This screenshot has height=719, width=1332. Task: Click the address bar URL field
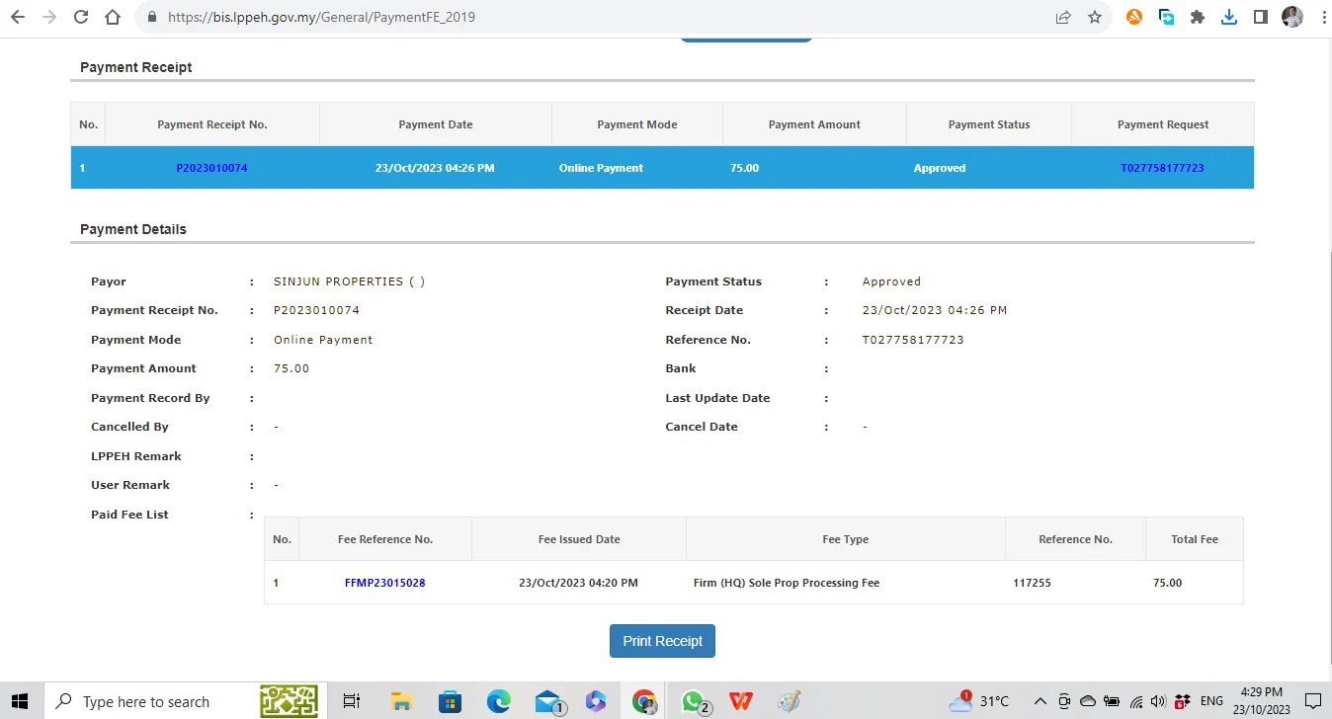coord(593,17)
